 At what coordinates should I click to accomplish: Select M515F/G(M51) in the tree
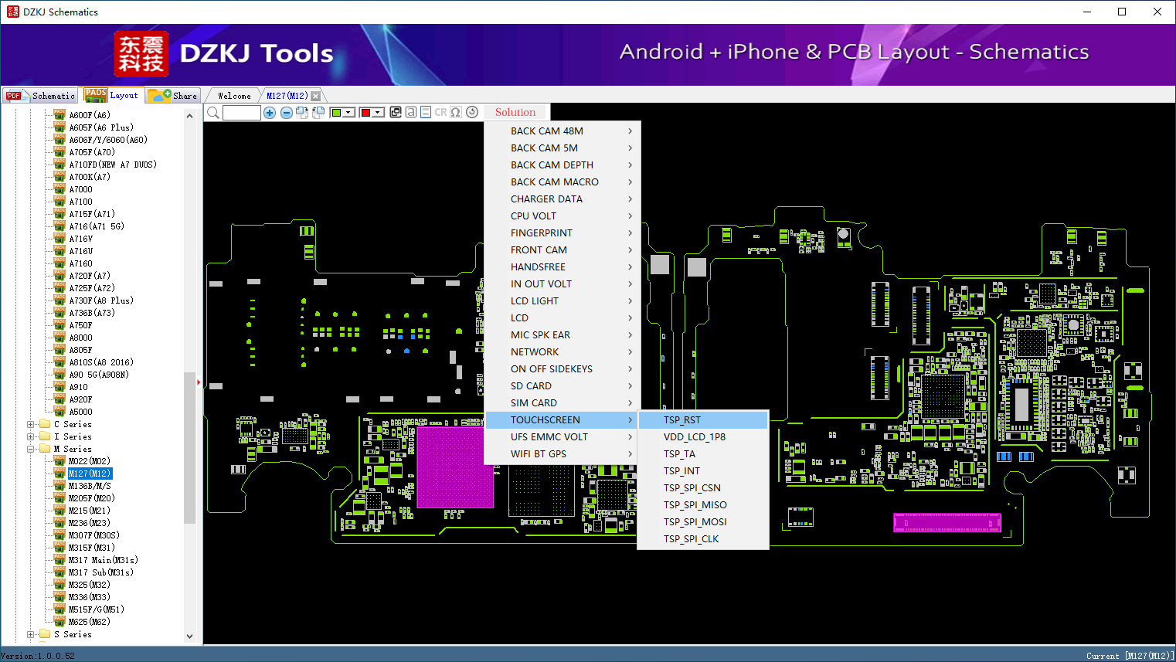coord(96,609)
